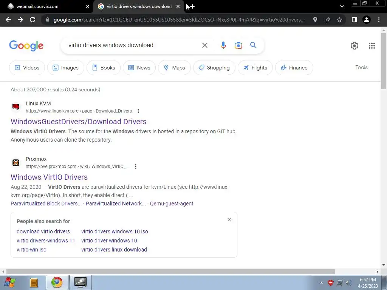The width and height of the screenshot is (387, 290).
Task: Open more options for Proxmox result
Action: click(136, 167)
